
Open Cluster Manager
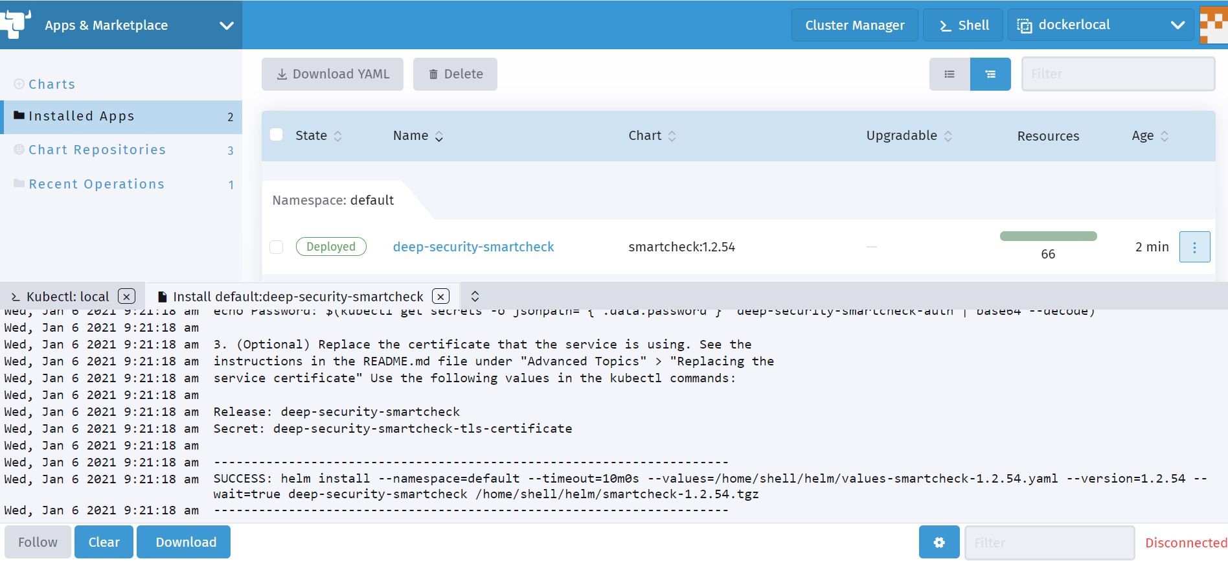coord(854,25)
